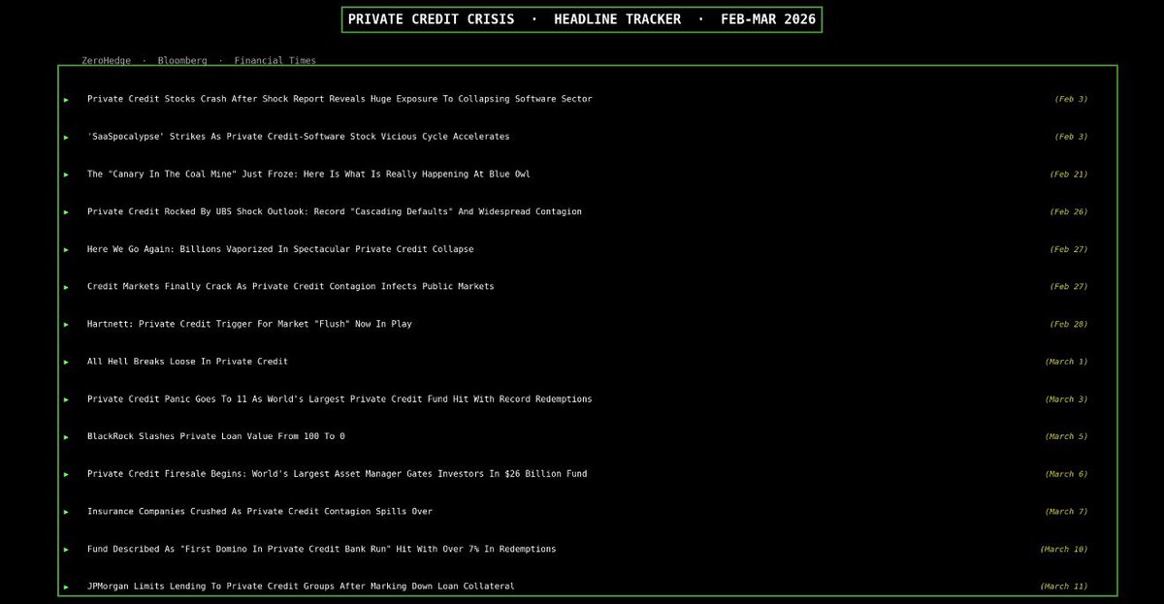Click the (Feb 28) date label
Image resolution: width=1164 pixels, height=604 pixels.
1068,324
